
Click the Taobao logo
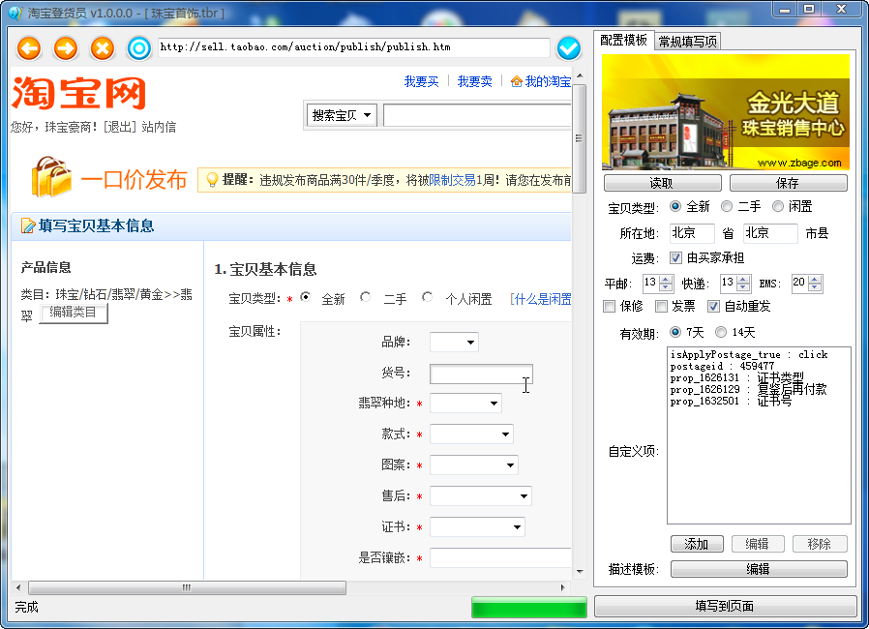(78, 93)
